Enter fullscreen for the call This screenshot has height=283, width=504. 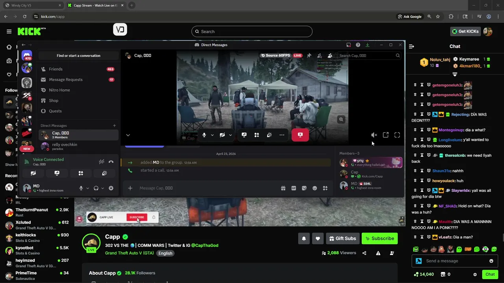tap(397, 135)
